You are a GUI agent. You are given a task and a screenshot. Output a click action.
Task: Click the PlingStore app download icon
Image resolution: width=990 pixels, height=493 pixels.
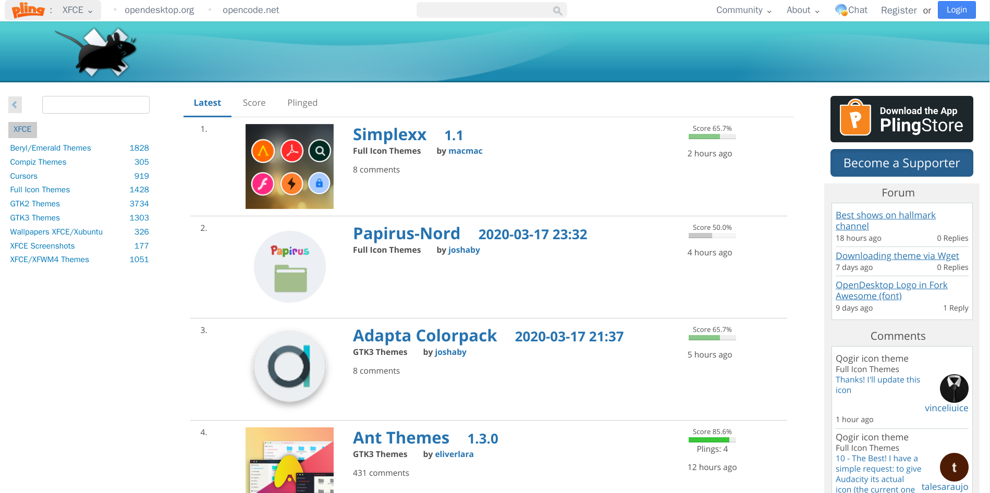click(x=855, y=119)
